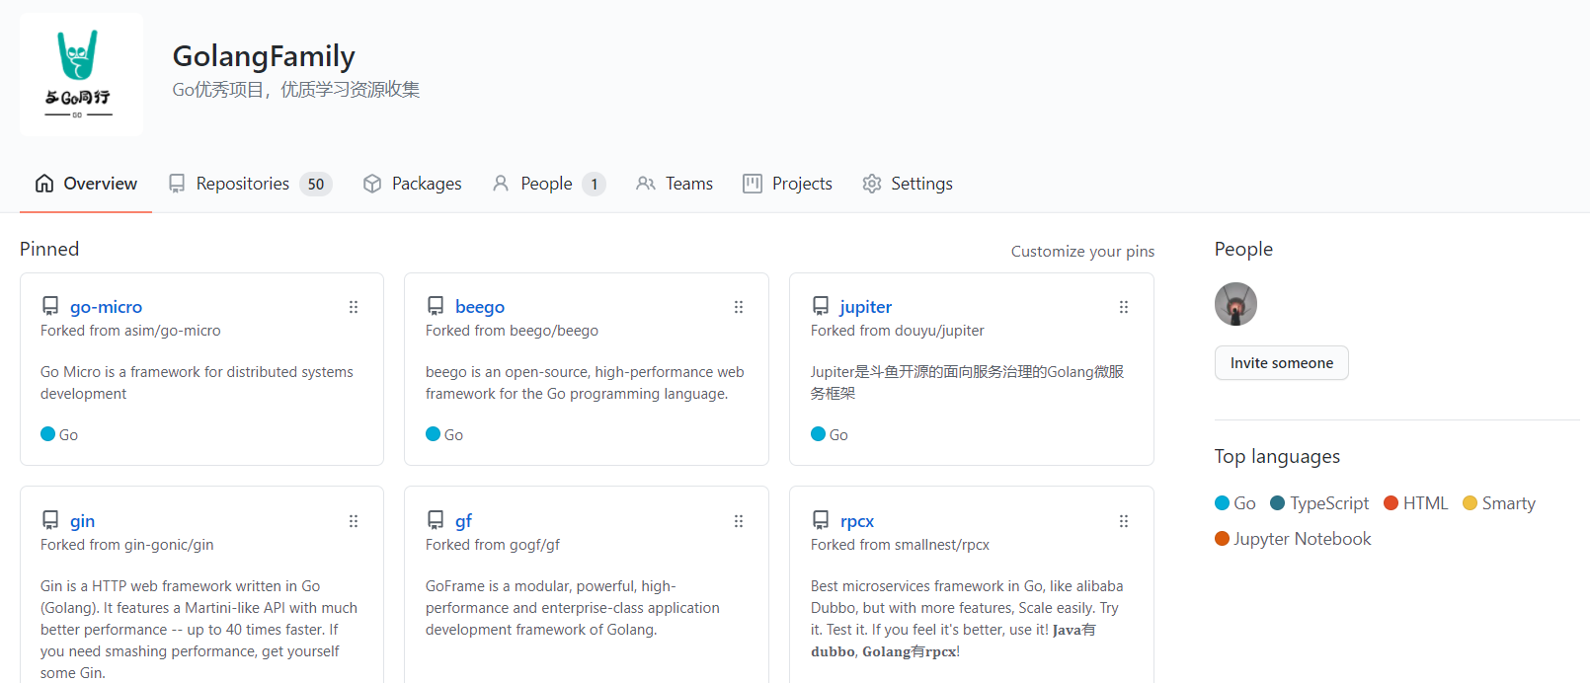Switch to the Repositories tab
The height and width of the screenshot is (683, 1590).
tap(250, 184)
